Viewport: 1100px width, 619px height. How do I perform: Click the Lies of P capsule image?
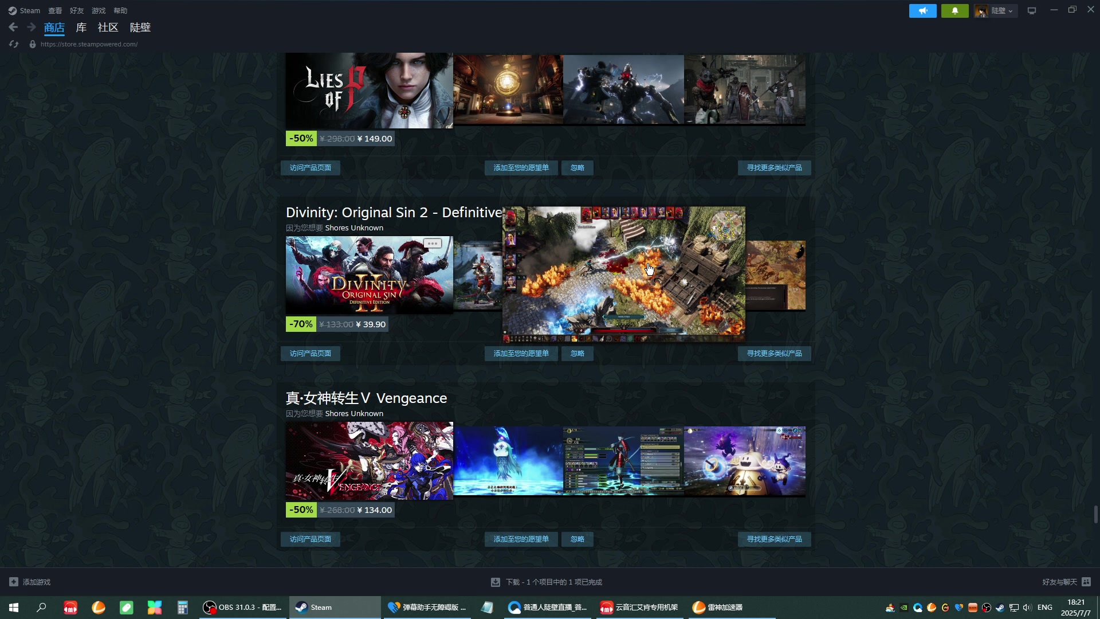[370, 91]
